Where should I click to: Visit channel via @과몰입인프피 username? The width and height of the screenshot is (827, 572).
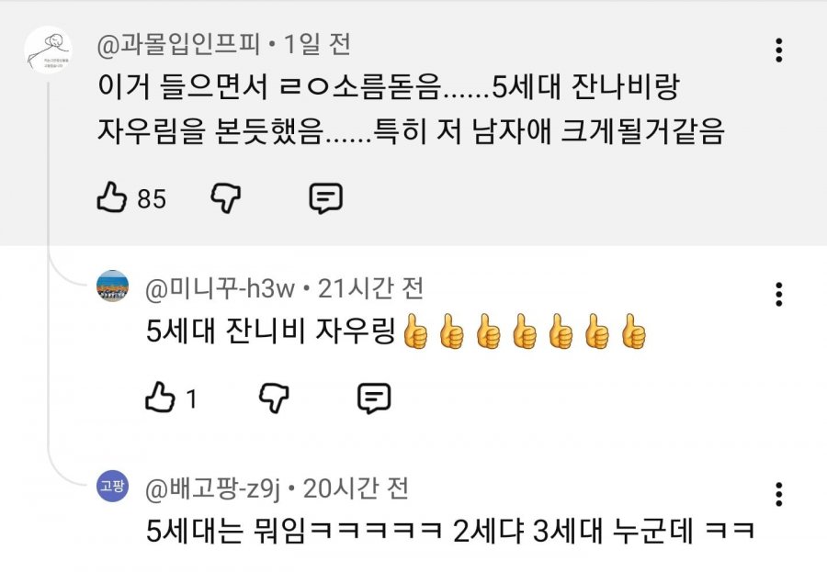coord(179,44)
